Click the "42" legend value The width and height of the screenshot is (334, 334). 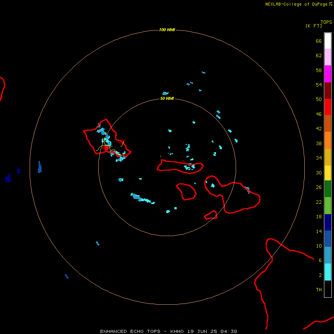pos(319,129)
